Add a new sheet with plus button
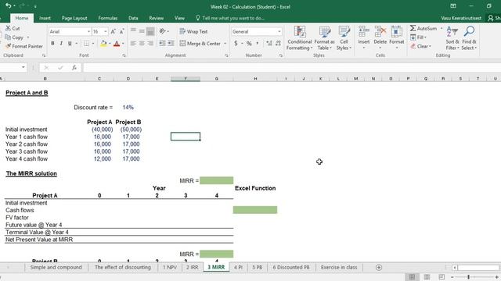501x281 pixels. pyautogui.click(x=379, y=267)
